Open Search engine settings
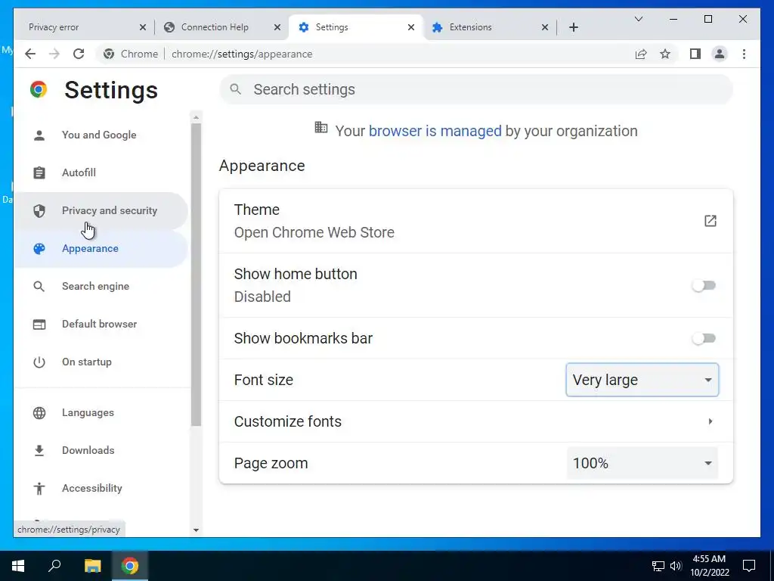This screenshot has height=581, width=774. click(101, 287)
